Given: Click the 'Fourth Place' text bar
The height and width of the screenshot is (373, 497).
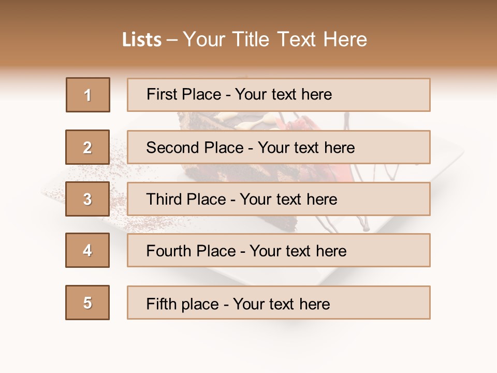Looking at the screenshot, I should (x=279, y=250).
